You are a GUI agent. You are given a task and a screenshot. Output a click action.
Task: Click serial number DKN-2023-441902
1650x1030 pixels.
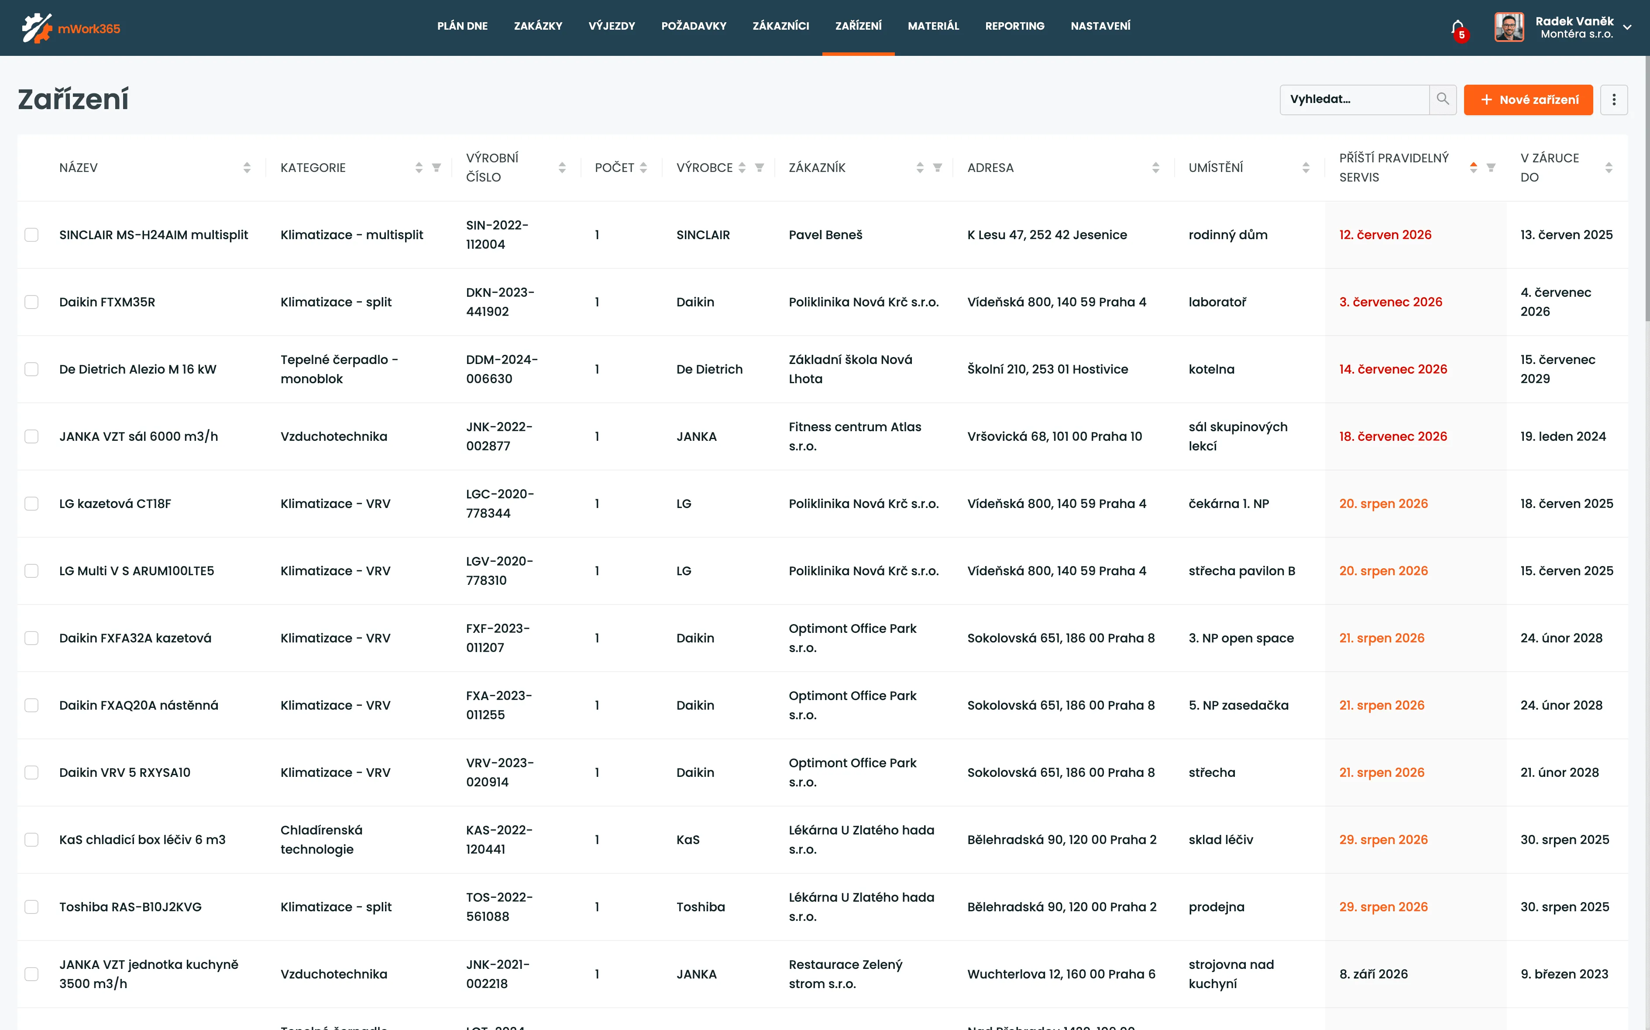click(500, 302)
